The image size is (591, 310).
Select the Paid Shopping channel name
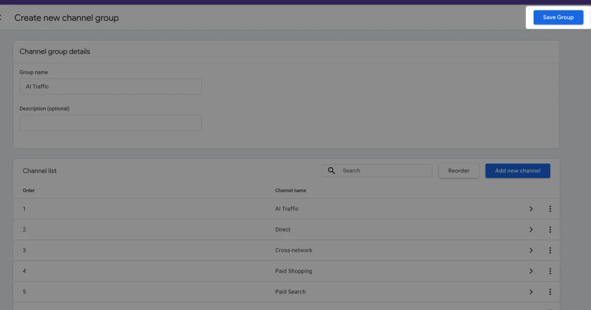point(294,271)
